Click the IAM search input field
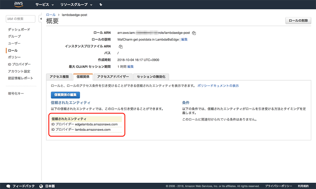 pyautogui.click(x=22, y=19)
